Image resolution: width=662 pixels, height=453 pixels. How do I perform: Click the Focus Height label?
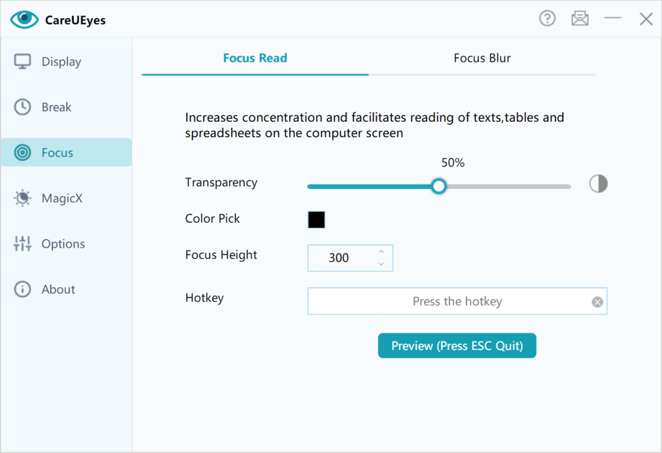click(221, 255)
